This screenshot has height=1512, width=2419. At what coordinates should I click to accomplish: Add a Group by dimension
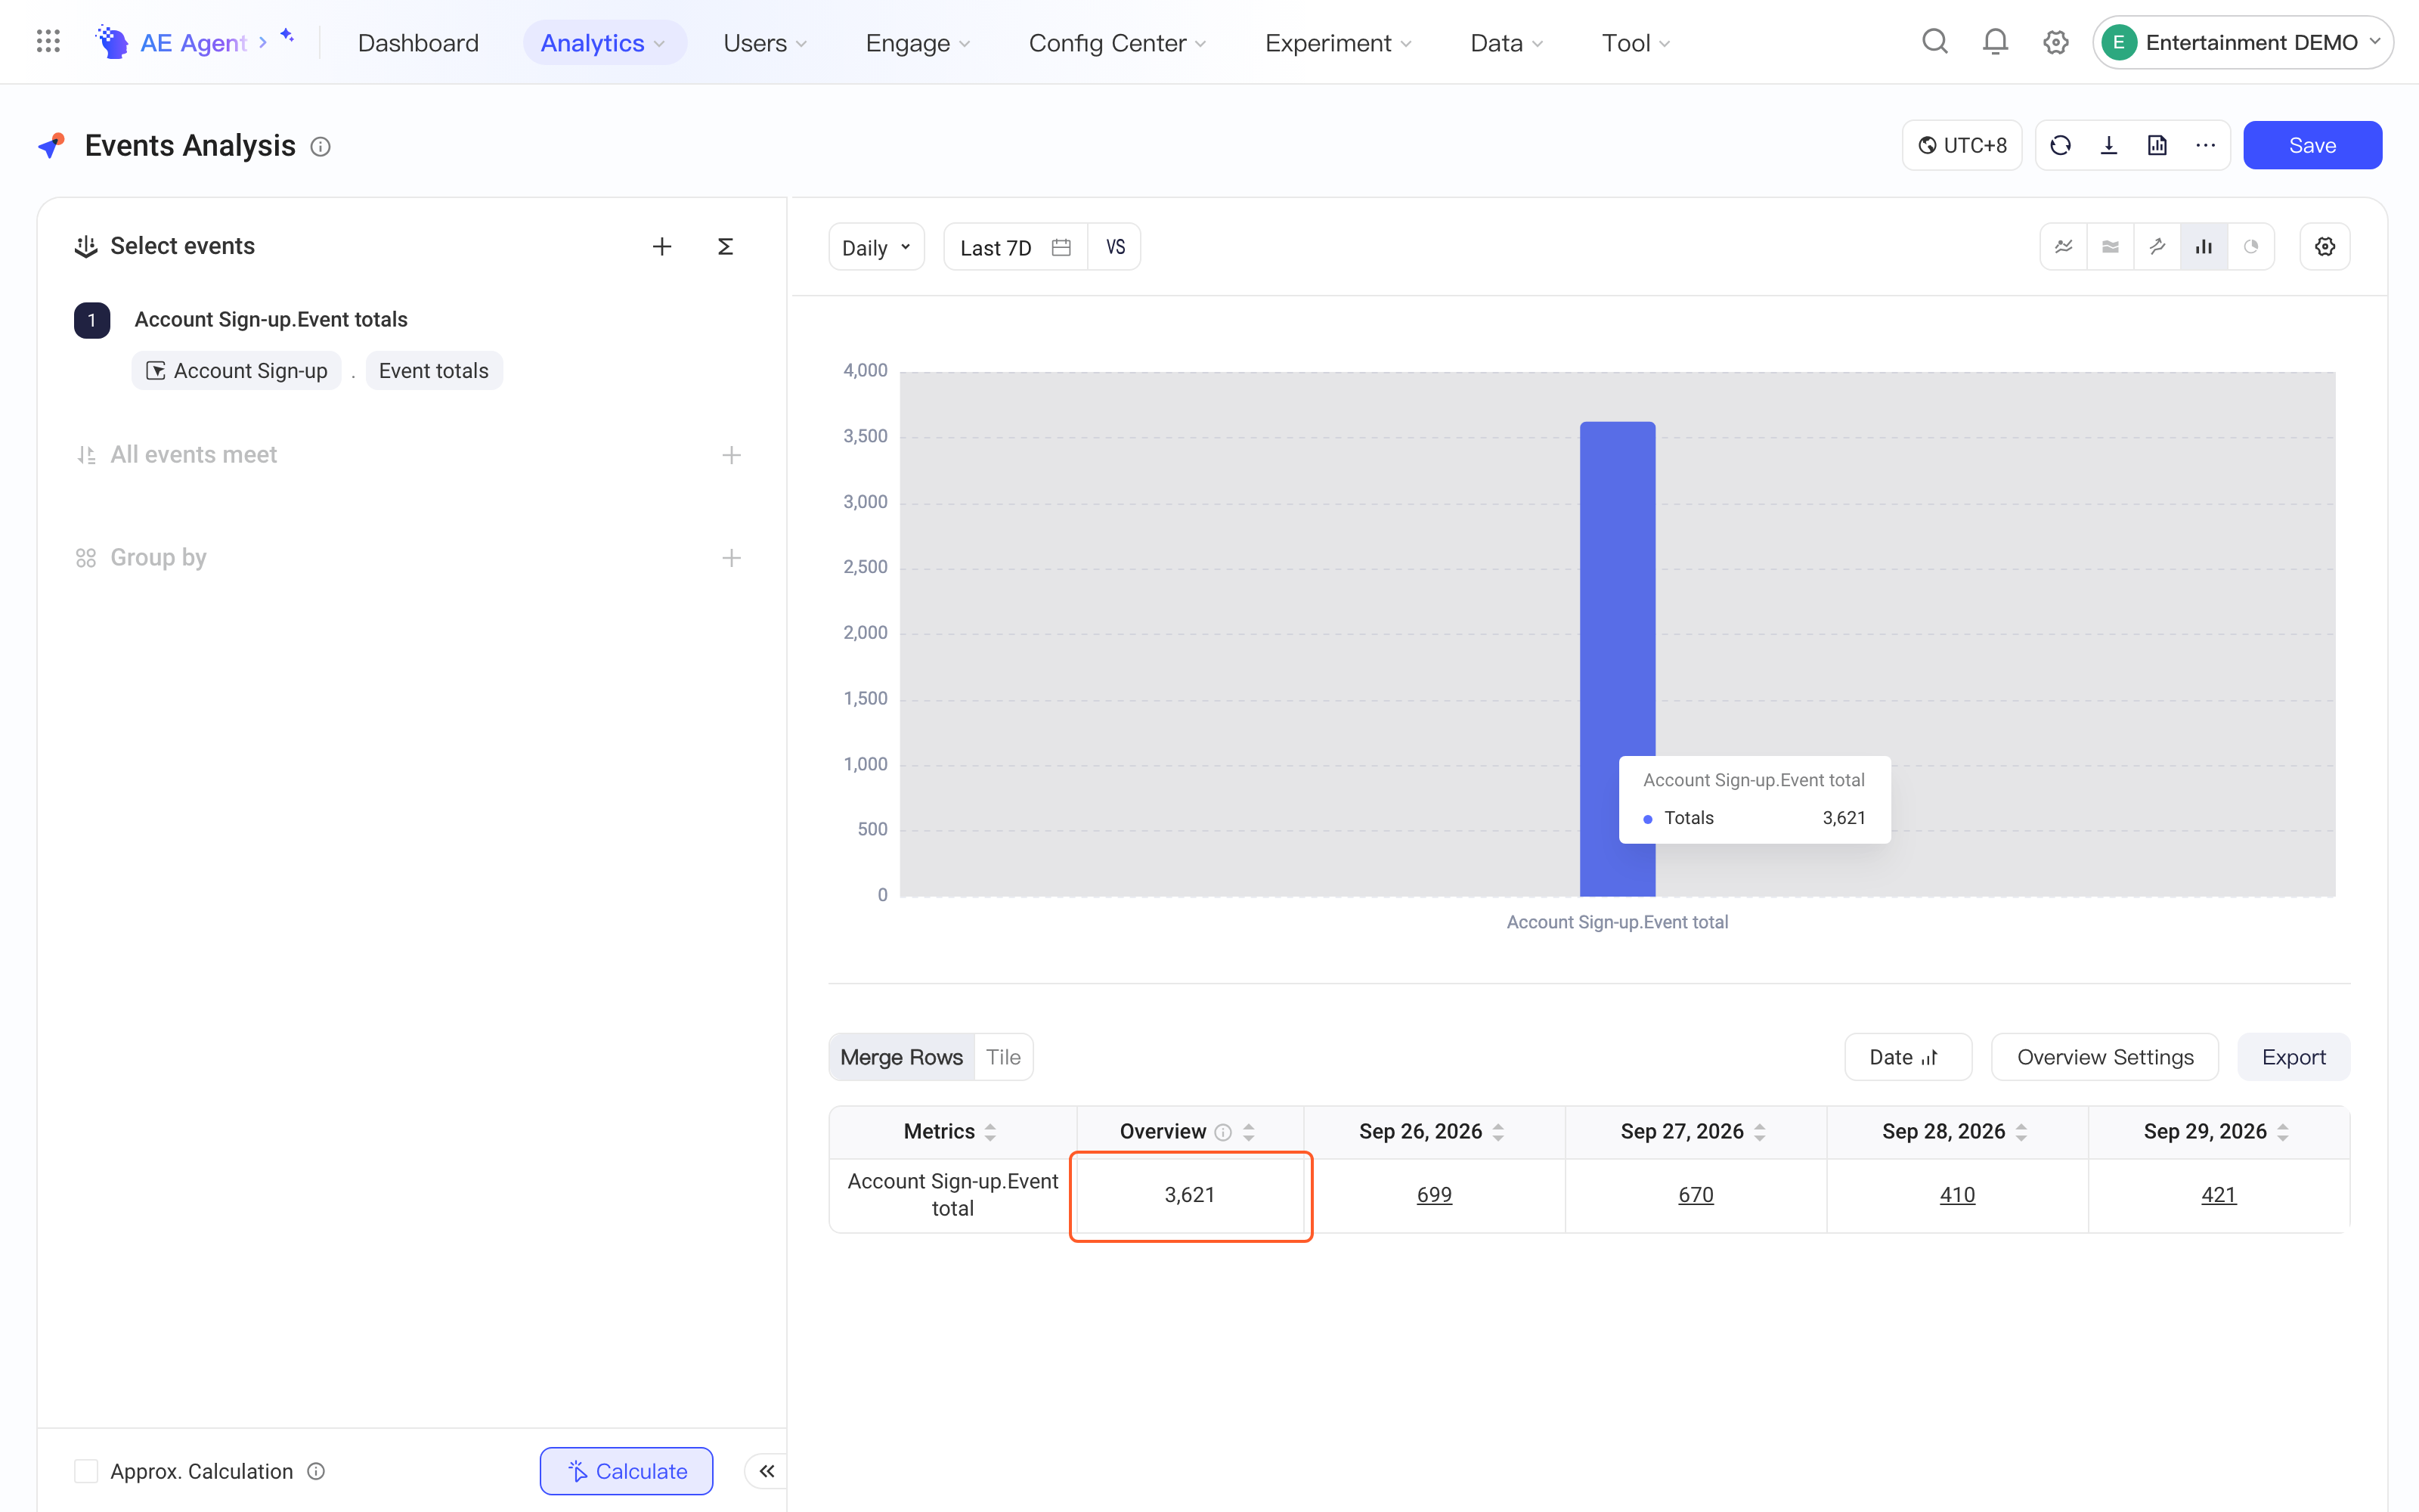tap(732, 558)
